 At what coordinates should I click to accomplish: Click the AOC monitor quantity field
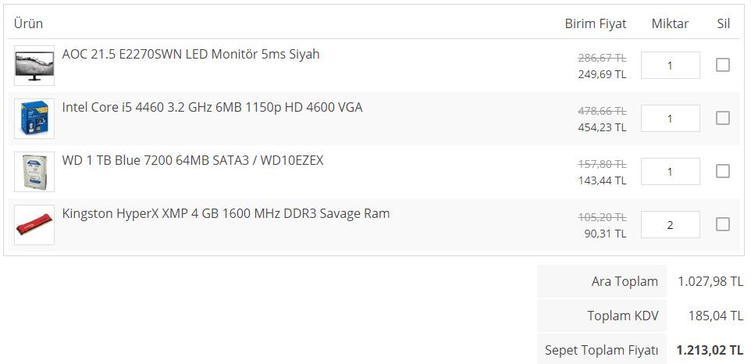click(670, 66)
